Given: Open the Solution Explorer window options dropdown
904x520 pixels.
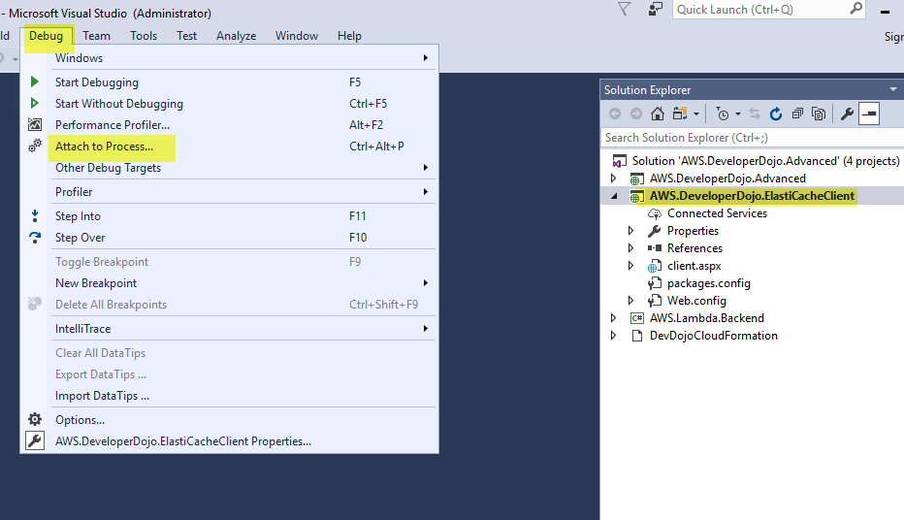Looking at the screenshot, I should [893, 89].
